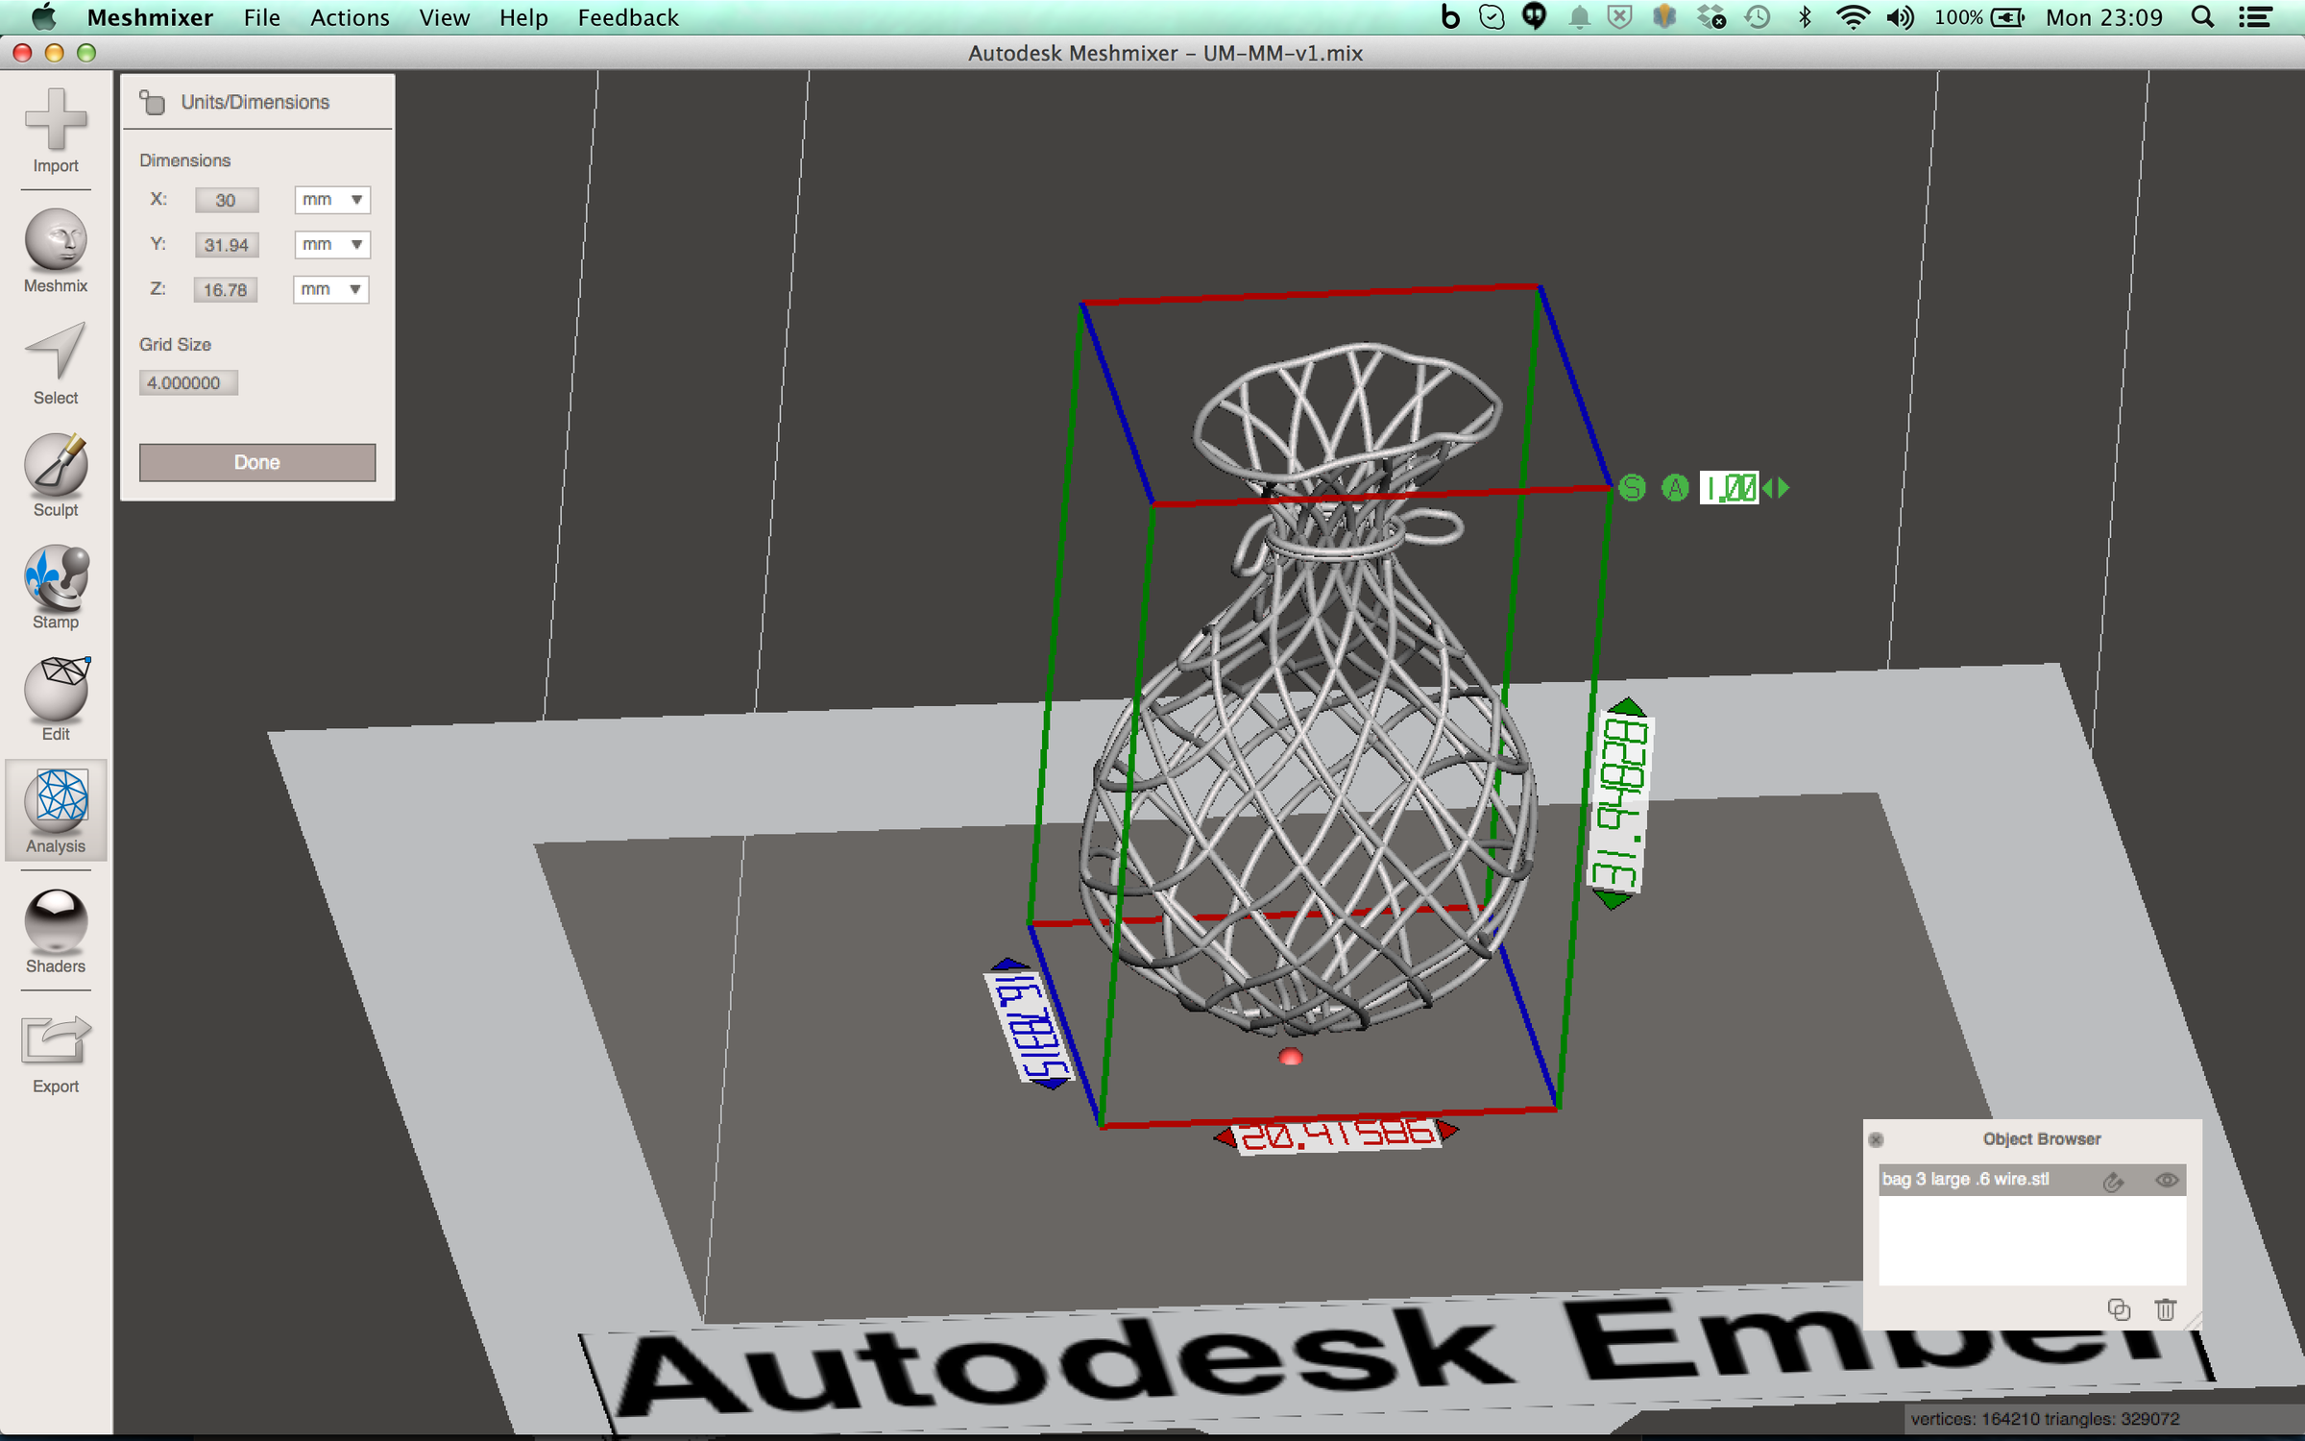Open the Actions menu
This screenshot has width=2305, height=1441.
click(349, 17)
